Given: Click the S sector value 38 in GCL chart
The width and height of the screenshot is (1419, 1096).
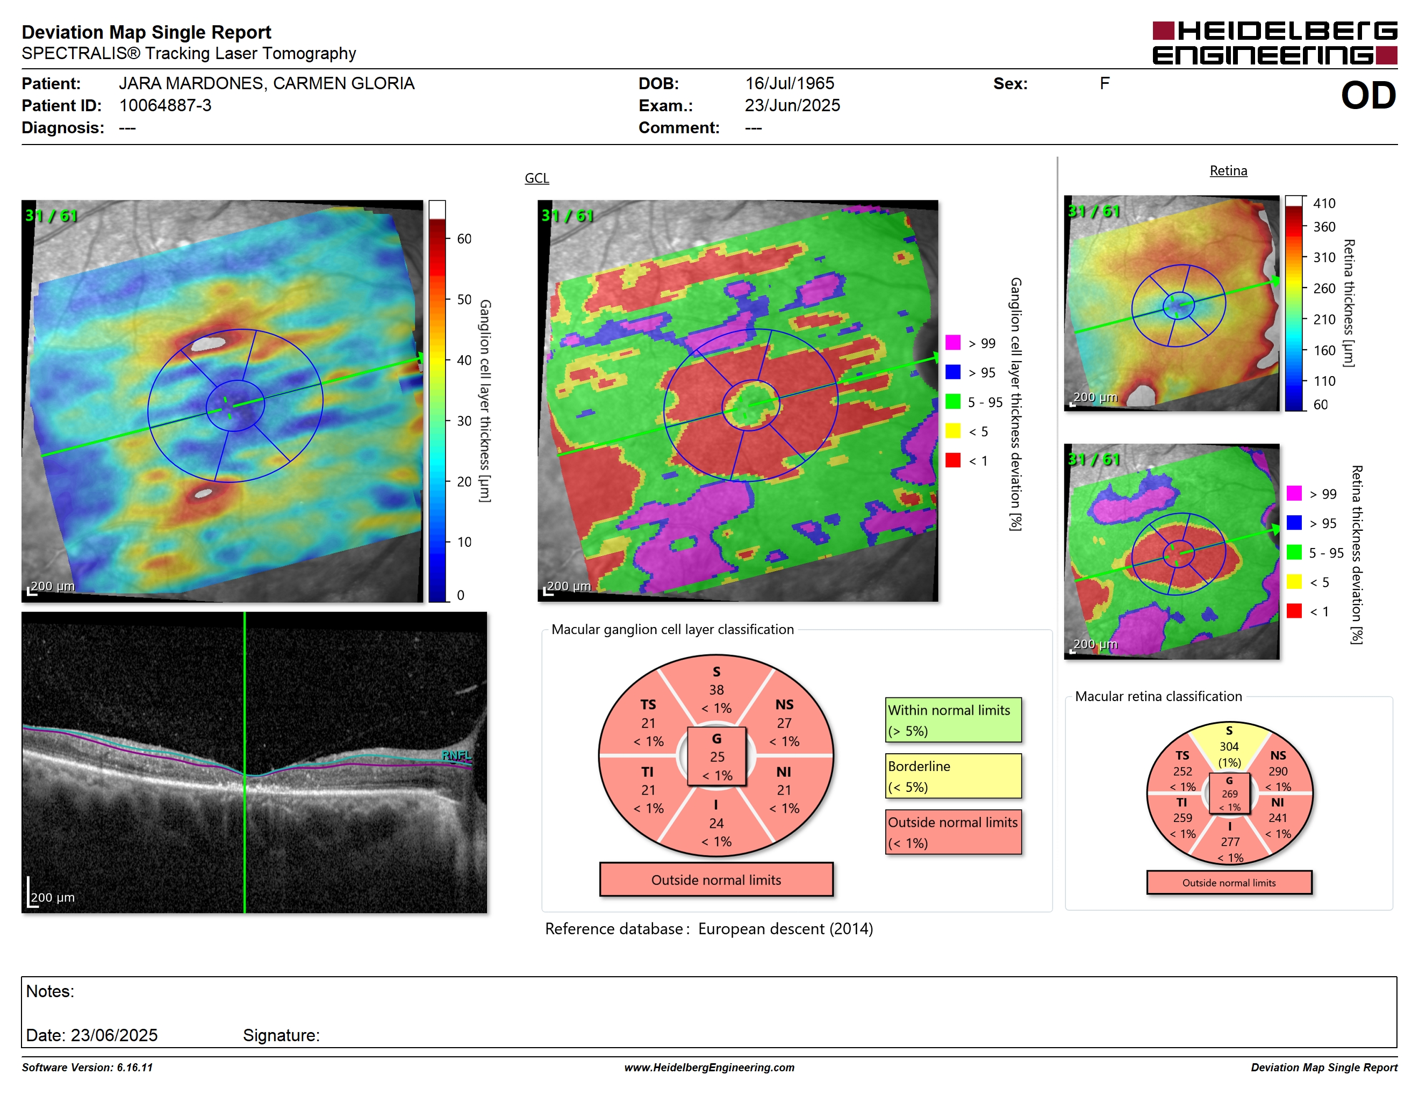Looking at the screenshot, I should coord(716,689).
